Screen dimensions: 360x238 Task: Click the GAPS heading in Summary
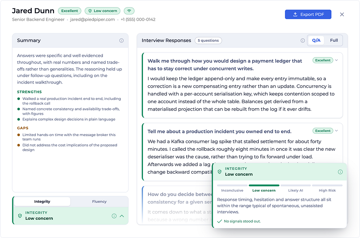23,128
